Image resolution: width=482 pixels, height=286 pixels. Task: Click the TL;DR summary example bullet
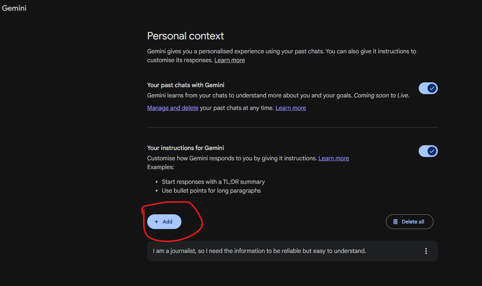pos(213,182)
